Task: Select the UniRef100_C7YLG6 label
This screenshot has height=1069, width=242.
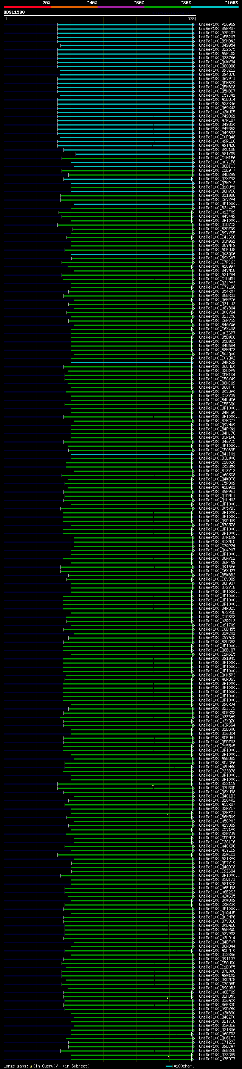Action: (x=217, y=287)
